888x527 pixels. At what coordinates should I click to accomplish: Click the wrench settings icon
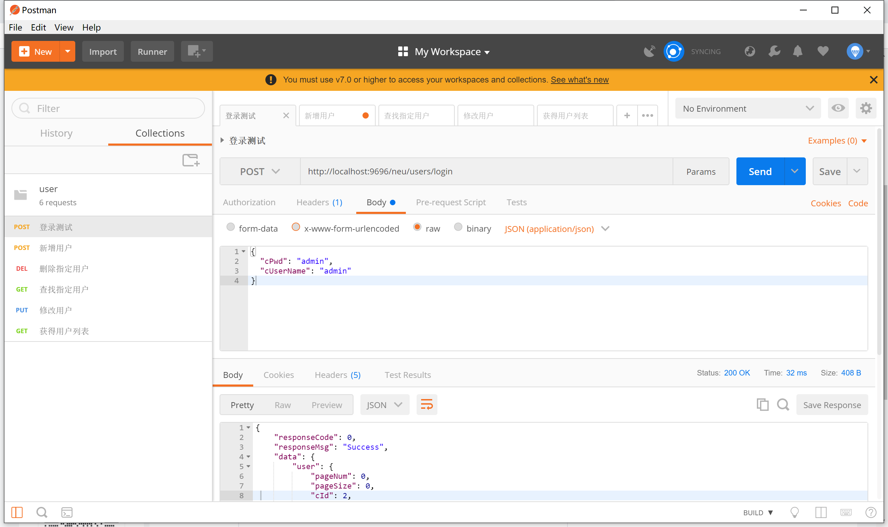pos(774,52)
